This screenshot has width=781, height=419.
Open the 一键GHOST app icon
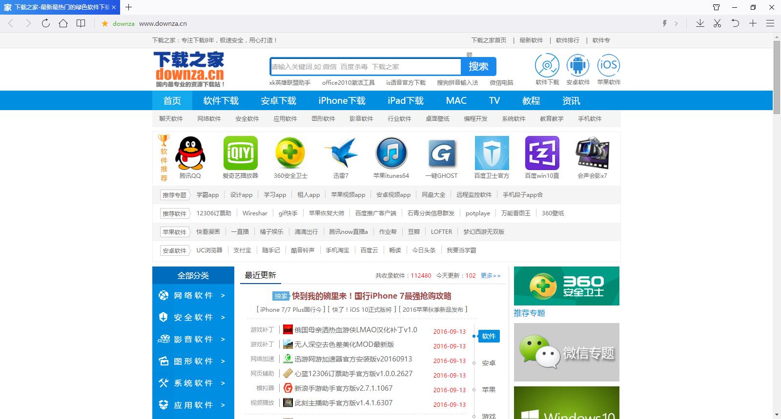click(x=441, y=153)
